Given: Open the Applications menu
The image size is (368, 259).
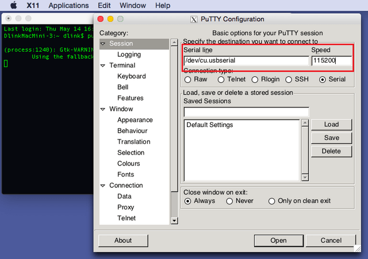Looking at the screenshot, I should [68, 5].
